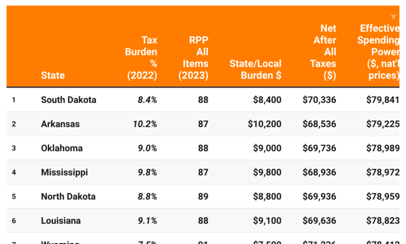Click the sort arrow above Effective Spending Power

click(394, 17)
